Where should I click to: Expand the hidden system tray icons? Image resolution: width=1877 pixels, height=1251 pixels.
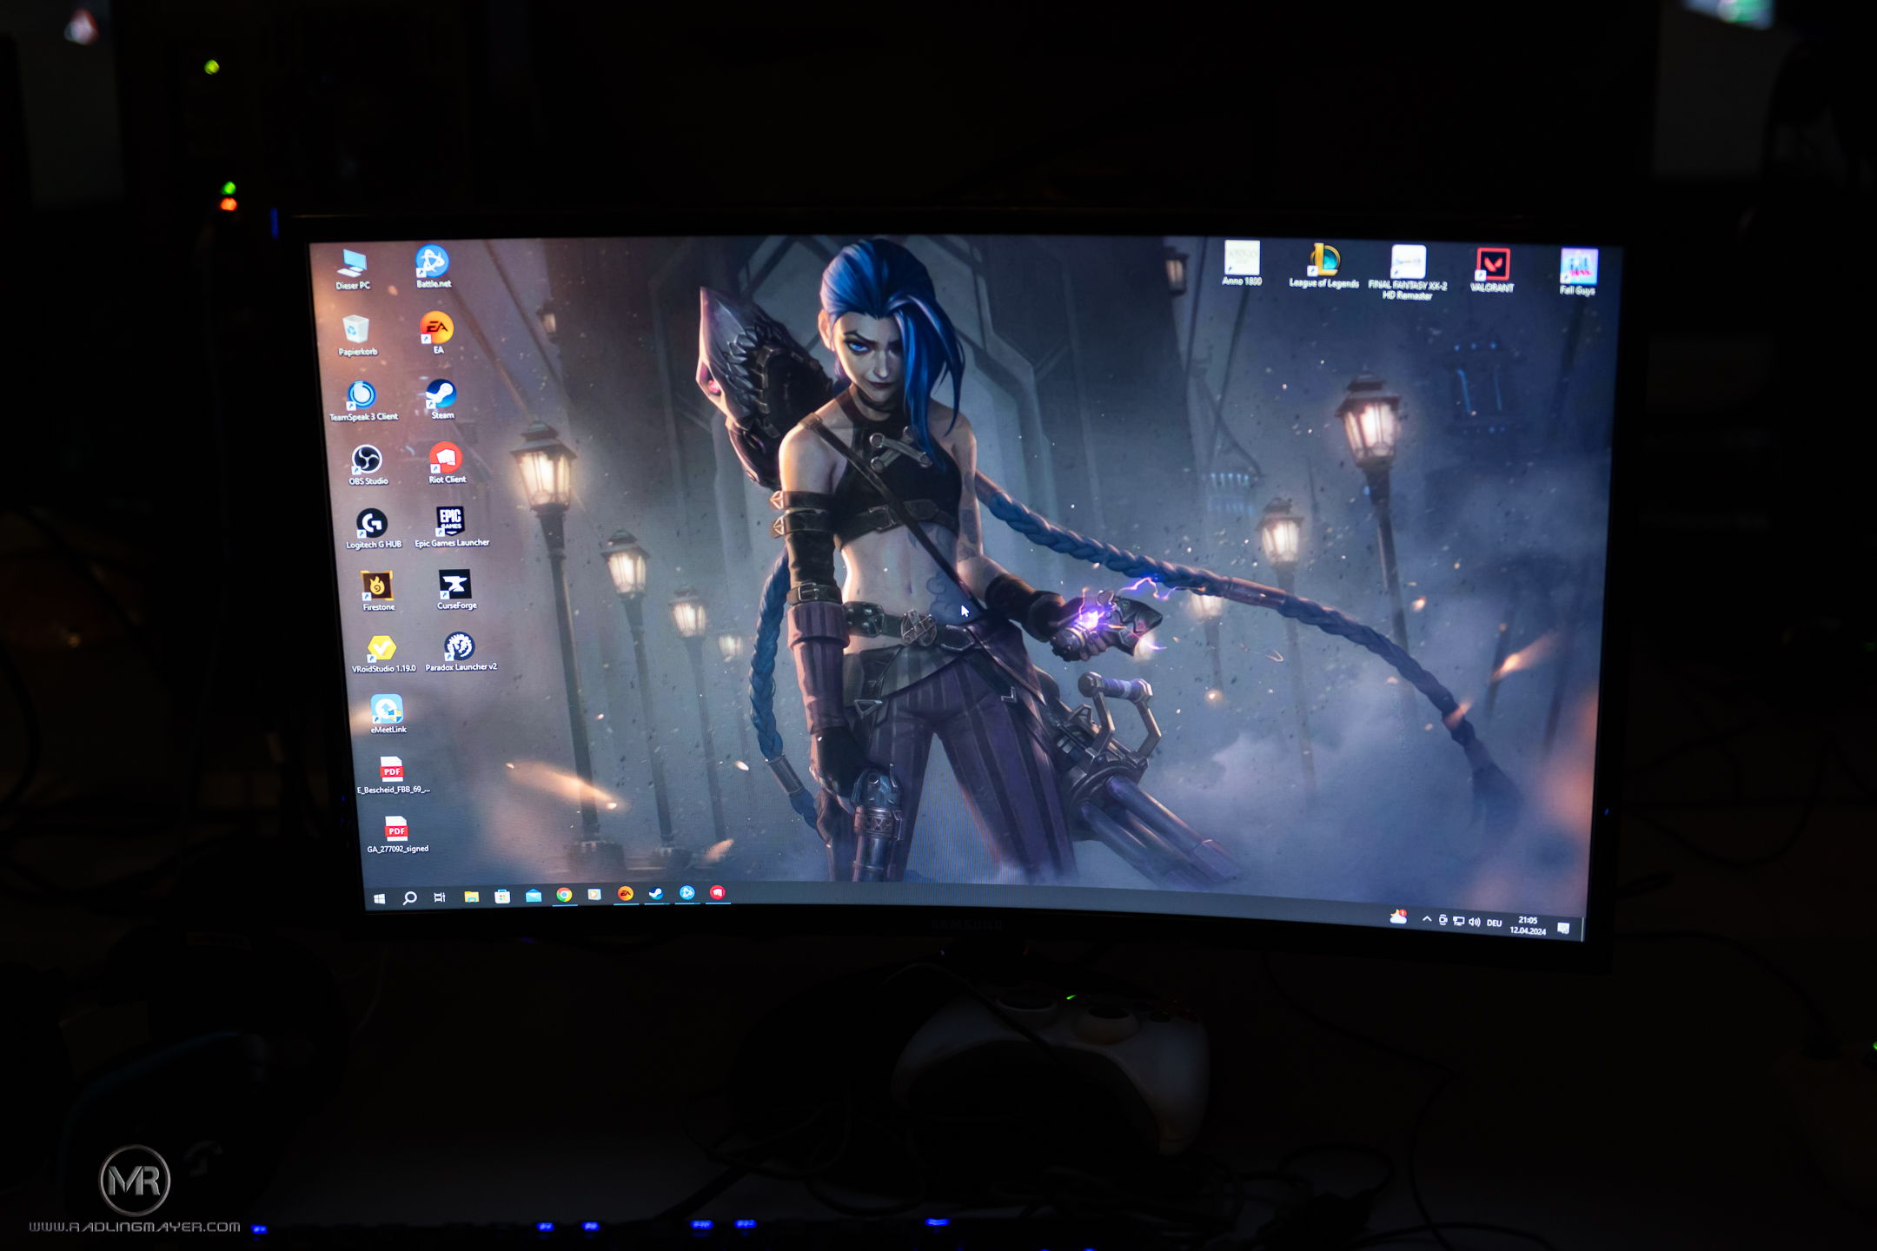pos(1427,919)
